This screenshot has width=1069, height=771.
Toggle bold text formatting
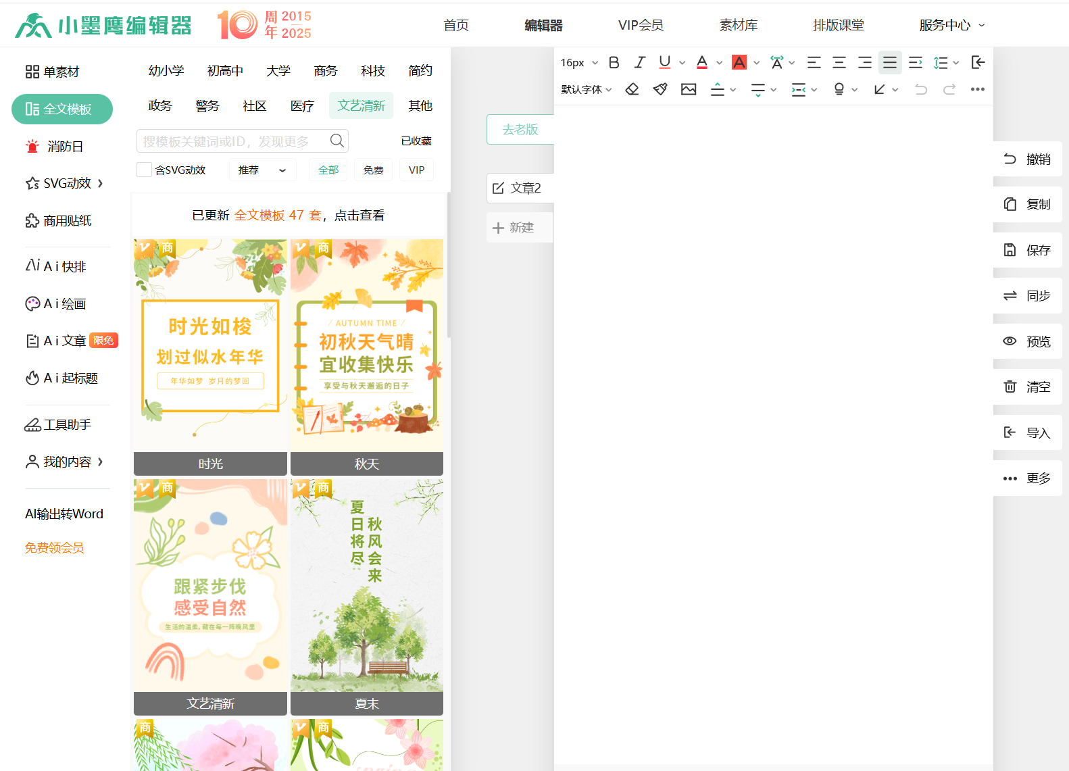(614, 63)
